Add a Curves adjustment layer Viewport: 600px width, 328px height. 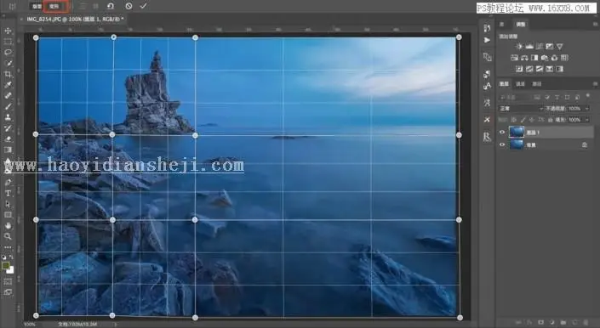click(540, 47)
